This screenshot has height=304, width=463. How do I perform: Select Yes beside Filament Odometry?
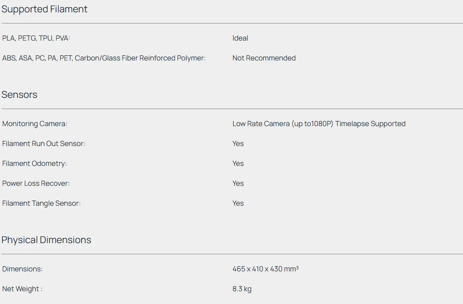tap(238, 164)
